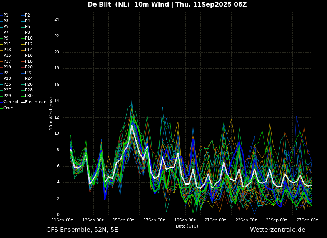The width and height of the screenshot is (327, 238).
Task: Click the Control legend entry
Action: point(9,102)
